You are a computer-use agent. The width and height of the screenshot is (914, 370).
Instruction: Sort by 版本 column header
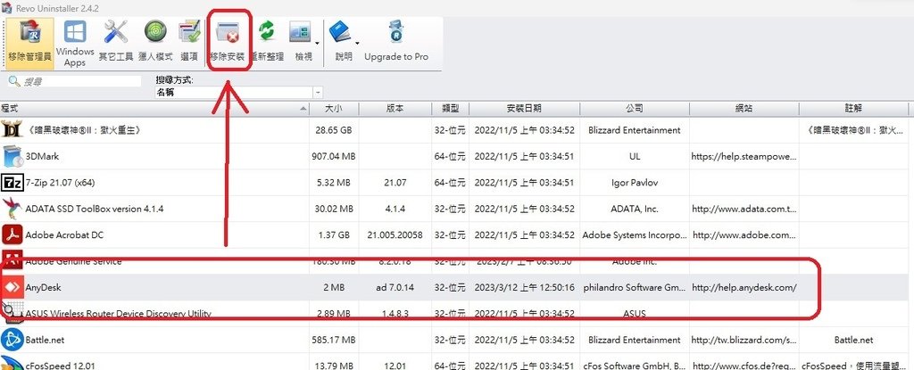click(x=395, y=109)
